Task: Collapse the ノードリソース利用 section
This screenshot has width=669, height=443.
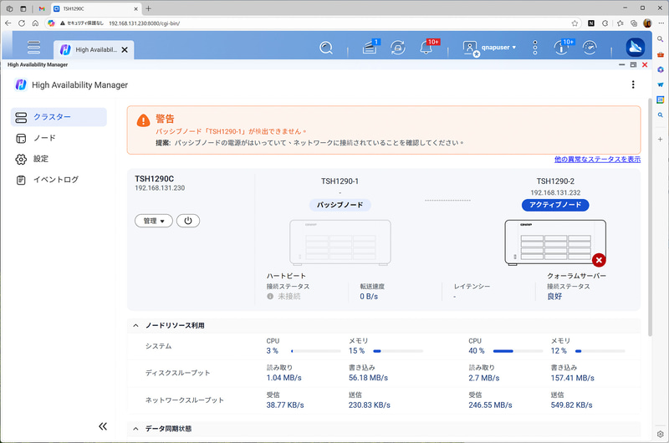Action: (135, 325)
